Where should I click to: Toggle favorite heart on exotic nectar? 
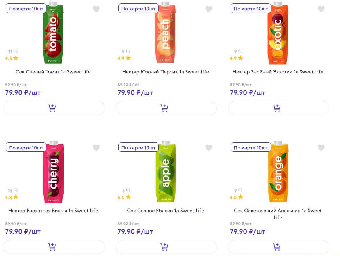point(321,9)
